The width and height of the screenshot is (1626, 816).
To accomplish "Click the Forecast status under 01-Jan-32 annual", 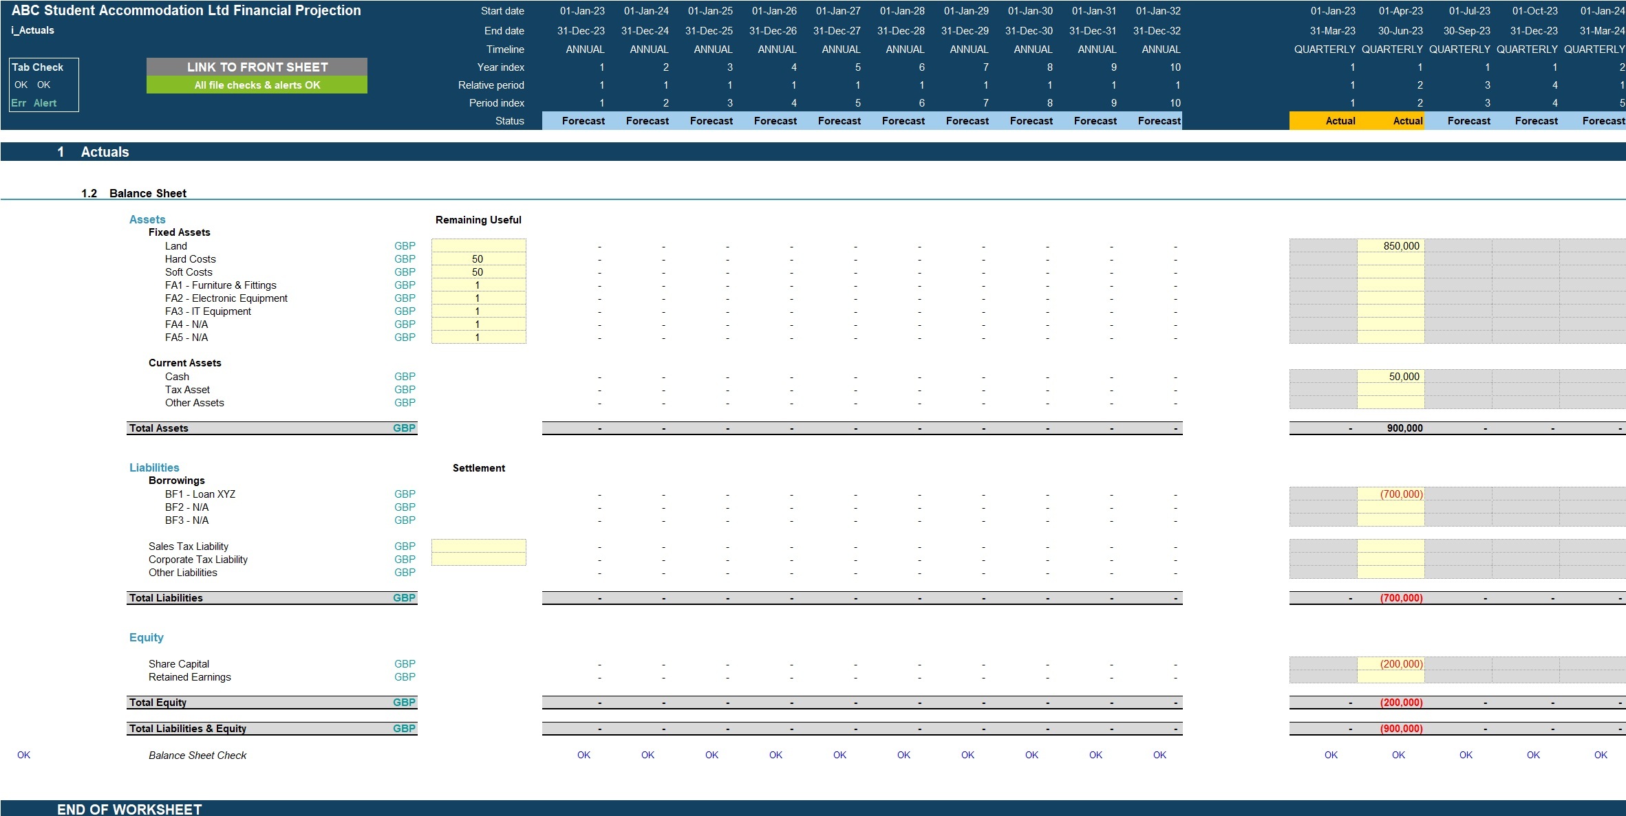I will point(1150,120).
